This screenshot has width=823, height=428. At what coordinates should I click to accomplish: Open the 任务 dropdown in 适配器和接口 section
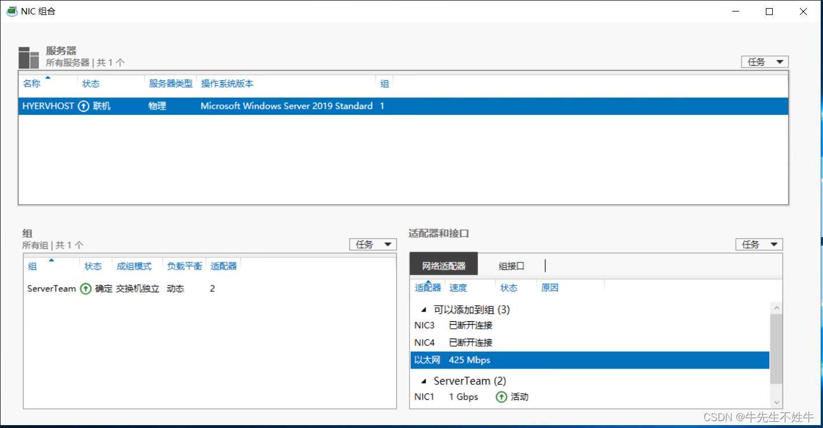click(759, 245)
